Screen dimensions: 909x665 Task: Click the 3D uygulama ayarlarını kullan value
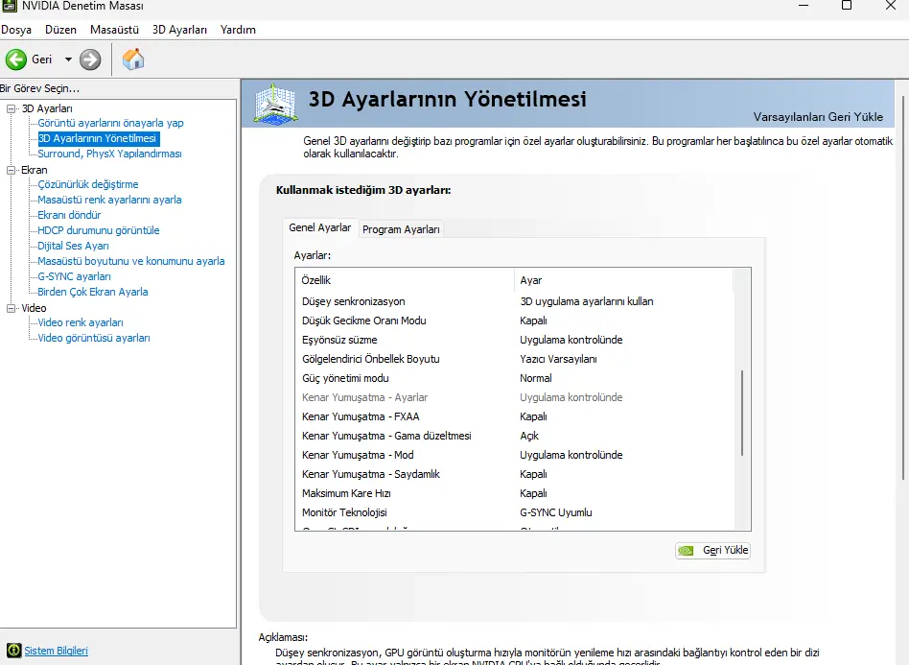(587, 301)
